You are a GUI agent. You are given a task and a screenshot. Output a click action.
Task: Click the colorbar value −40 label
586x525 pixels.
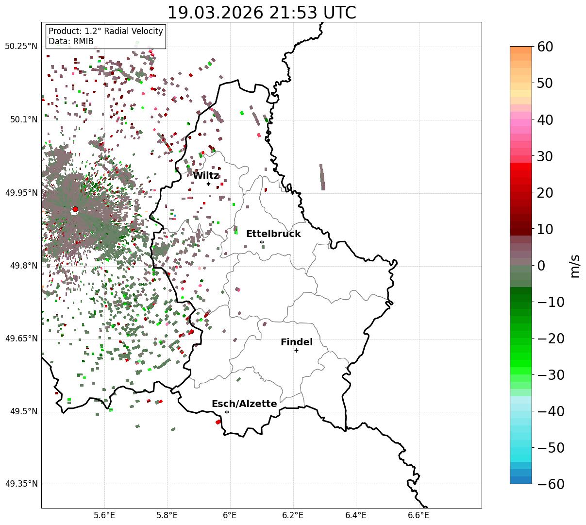click(551, 411)
